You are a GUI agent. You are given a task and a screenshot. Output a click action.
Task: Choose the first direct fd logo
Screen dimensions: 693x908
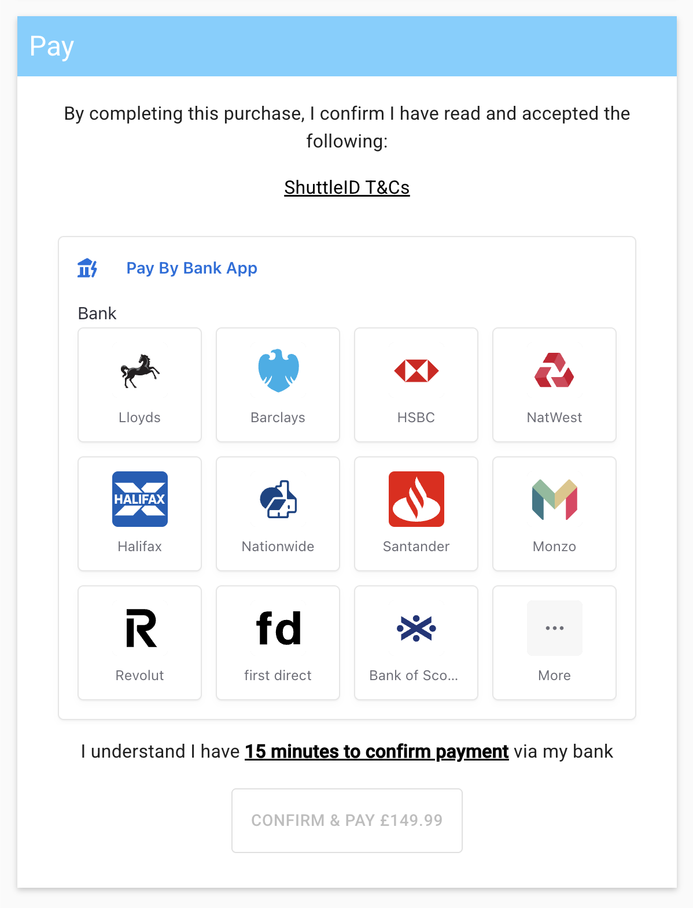[x=277, y=629]
